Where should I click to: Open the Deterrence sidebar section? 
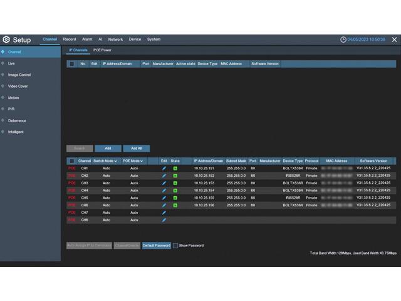[17, 120]
